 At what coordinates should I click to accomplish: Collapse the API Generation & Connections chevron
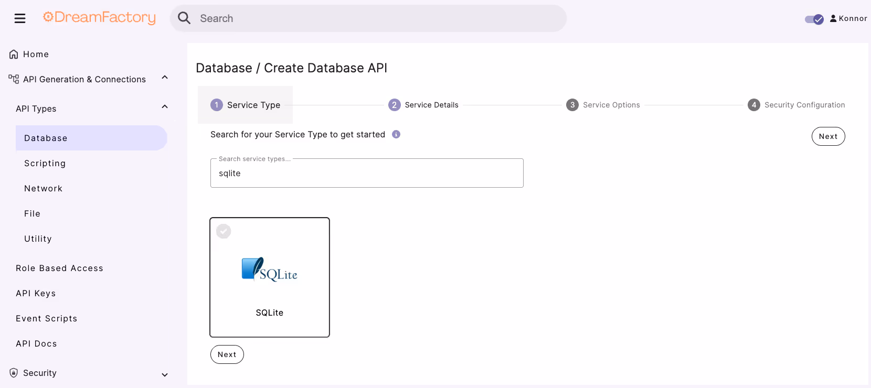coord(165,78)
